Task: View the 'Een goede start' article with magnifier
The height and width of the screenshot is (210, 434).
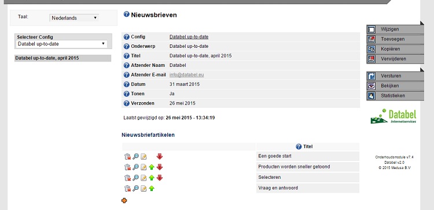Action: coord(135,157)
